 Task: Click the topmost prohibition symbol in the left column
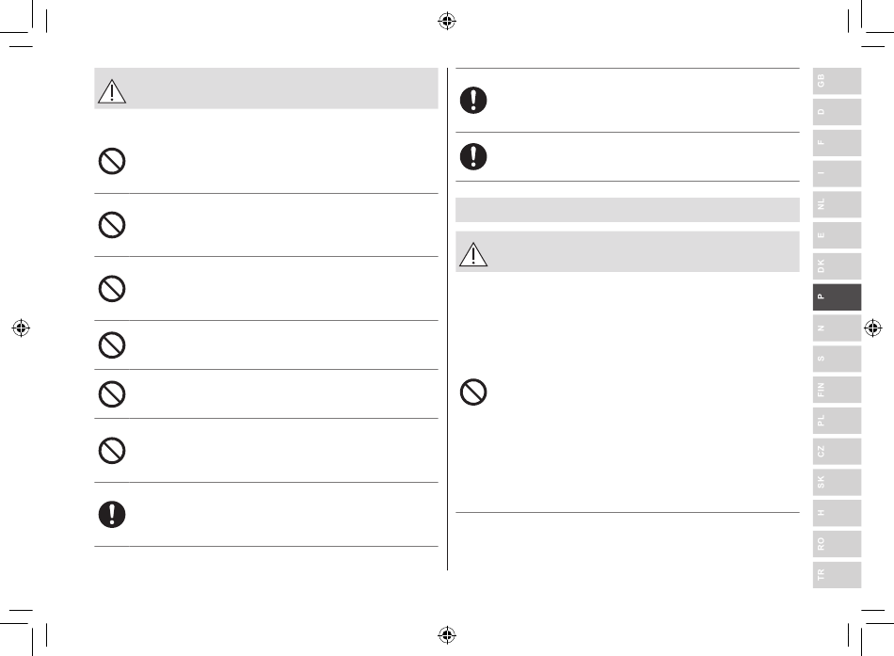point(112,162)
